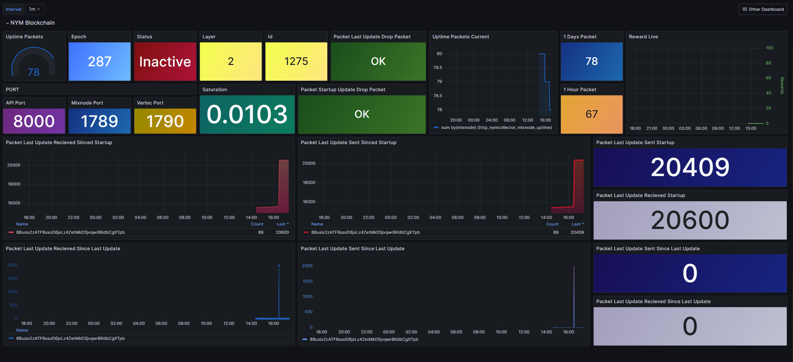
Task: Toggle the legend series in Recieved Since Last Update panel
Action: 71,339
